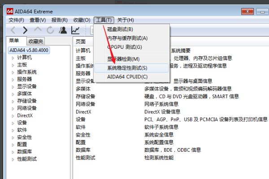Expand the 操作系统 tree node

click(x=13, y=72)
